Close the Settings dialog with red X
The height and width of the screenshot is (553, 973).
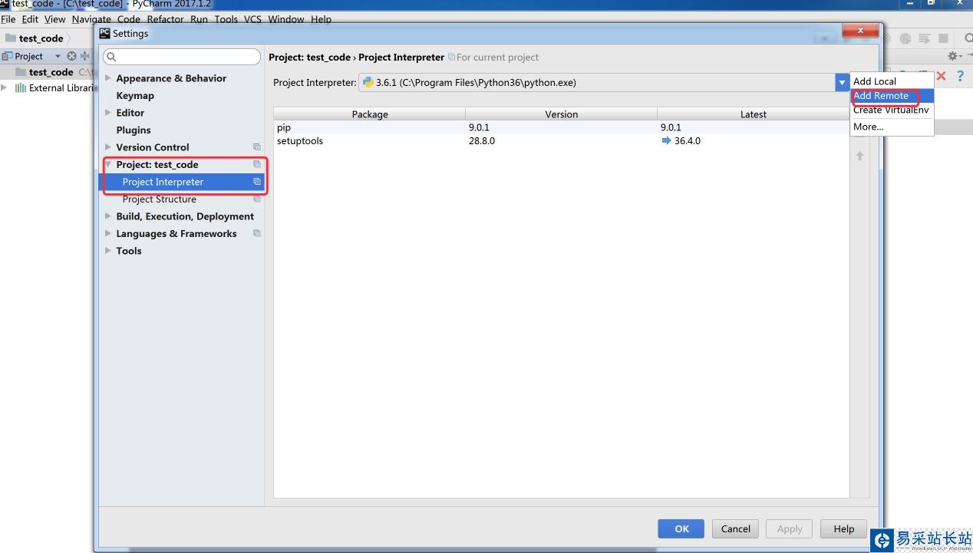tap(860, 31)
